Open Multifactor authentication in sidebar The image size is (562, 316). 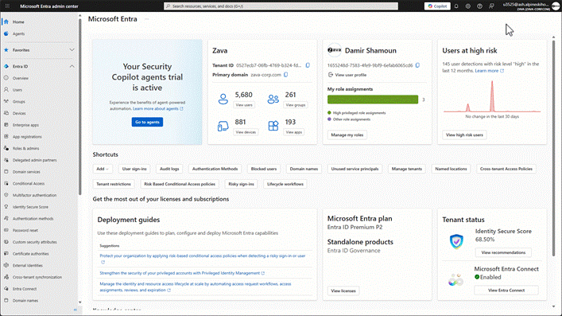(x=34, y=195)
